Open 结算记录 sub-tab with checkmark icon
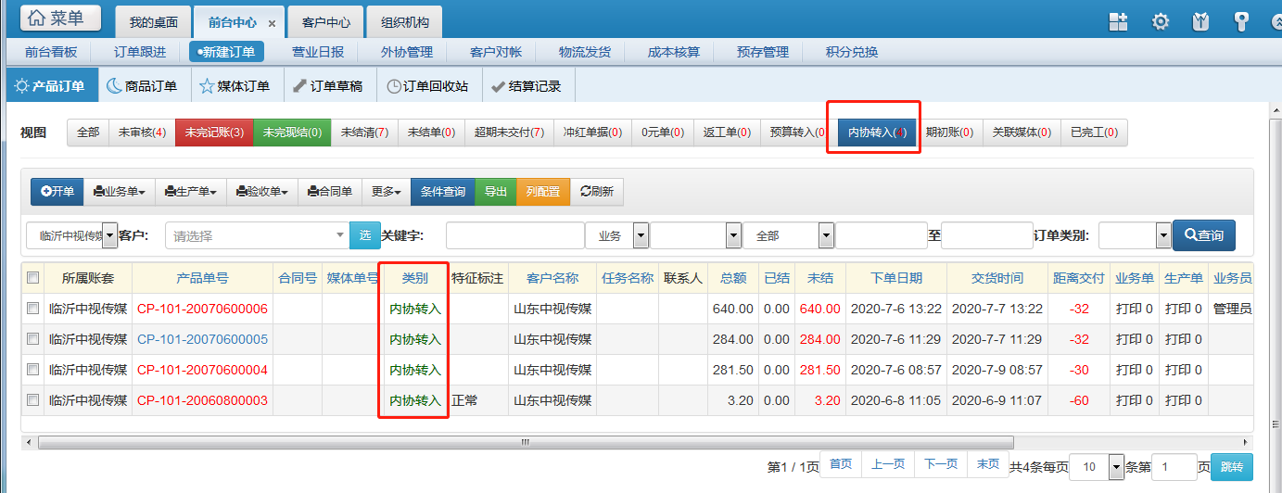1282x493 pixels. point(527,86)
